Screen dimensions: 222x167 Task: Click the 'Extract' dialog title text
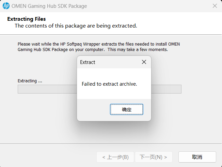pos(88,62)
